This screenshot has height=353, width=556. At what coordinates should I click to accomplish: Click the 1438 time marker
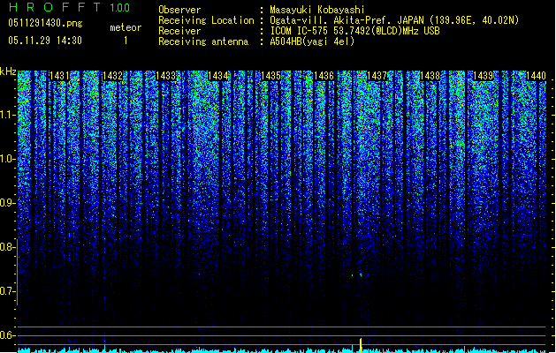click(x=430, y=76)
